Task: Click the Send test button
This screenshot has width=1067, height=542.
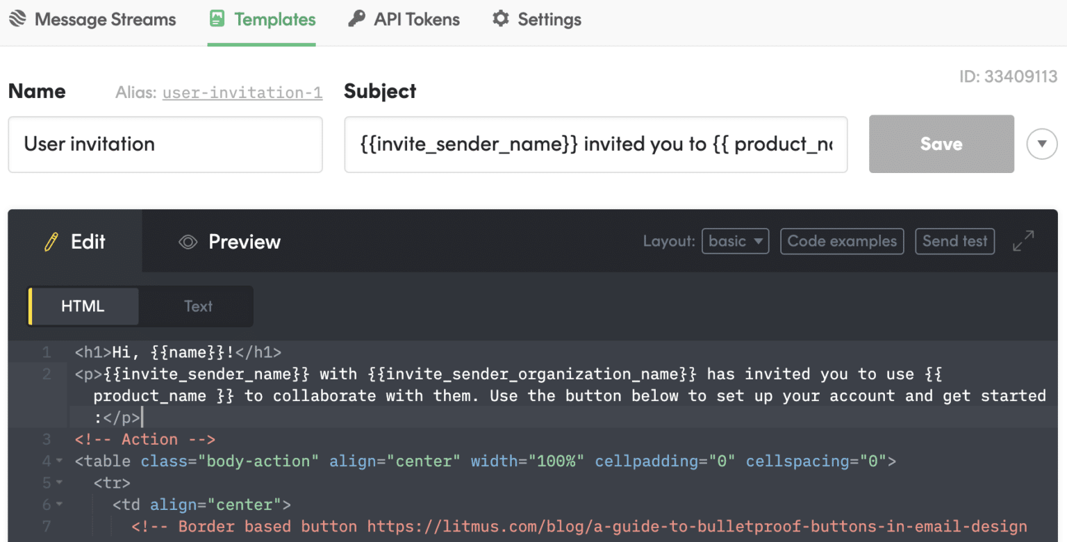Action: (x=955, y=241)
